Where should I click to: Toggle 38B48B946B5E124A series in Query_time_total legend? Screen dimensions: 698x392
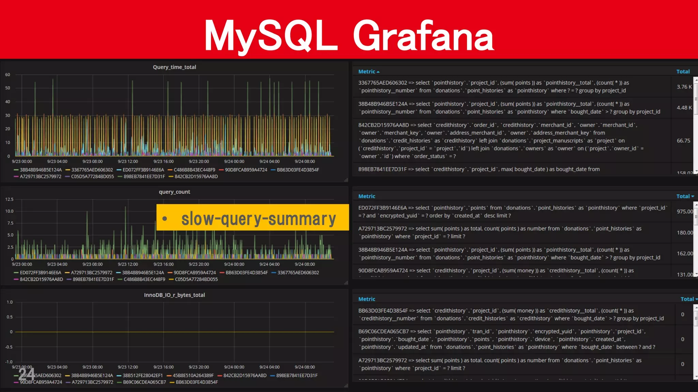[x=41, y=170]
